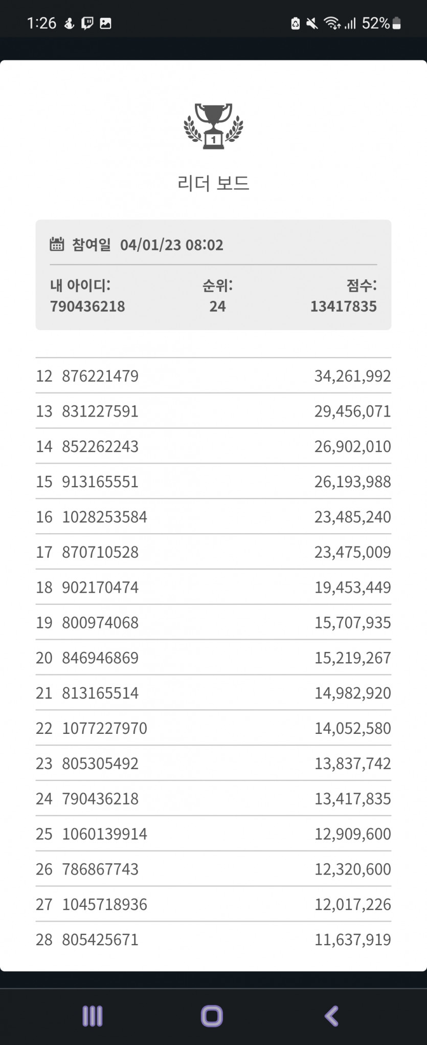Select rank 12 row with ID 876221479
This screenshot has height=1045, width=427.
213,376
